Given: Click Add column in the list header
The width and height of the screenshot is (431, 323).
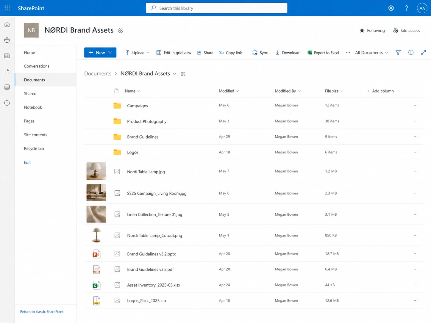Looking at the screenshot, I should click(x=380, y=91).
